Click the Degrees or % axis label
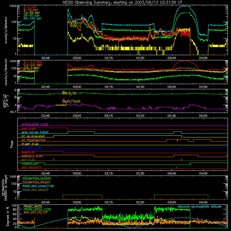231x231 pixels. (8, 216)
